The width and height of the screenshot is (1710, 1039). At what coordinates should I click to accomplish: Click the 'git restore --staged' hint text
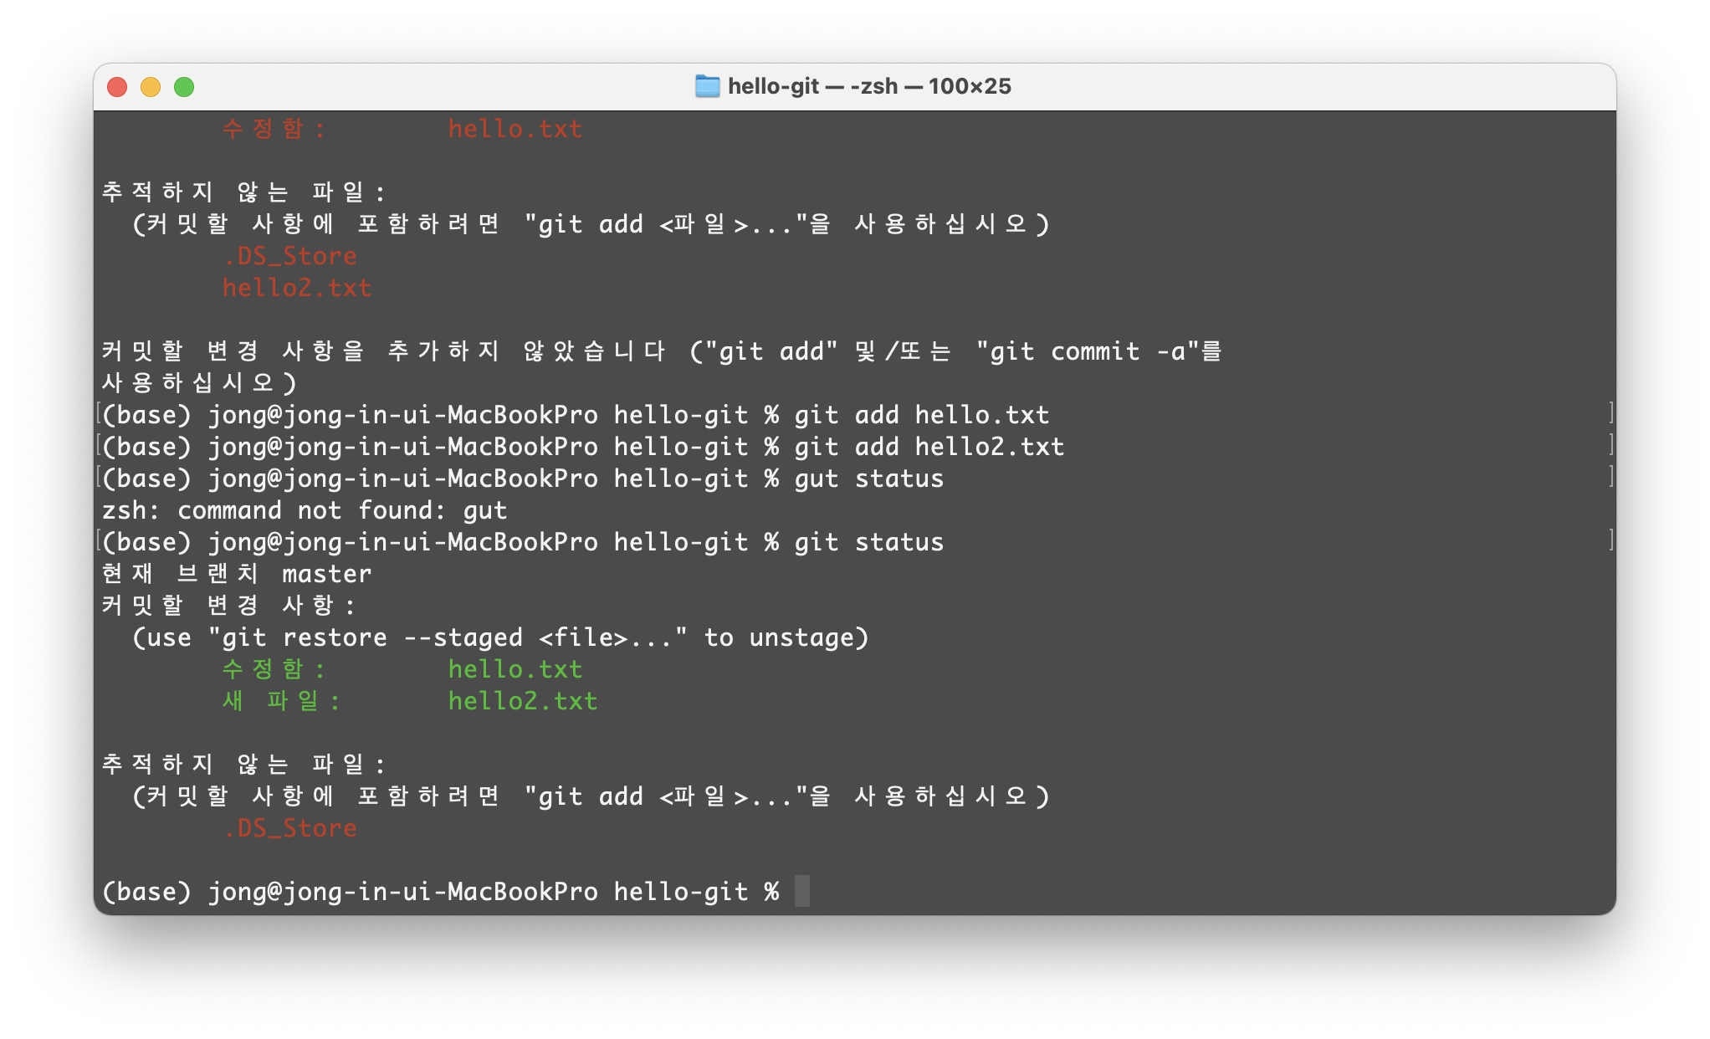pos(371,637)
